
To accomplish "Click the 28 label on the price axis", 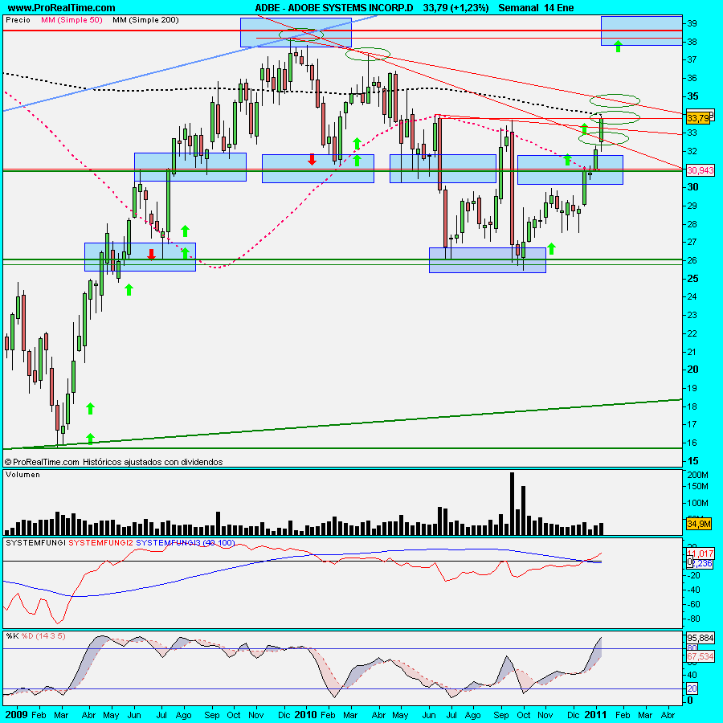I will [x=692, y=225].
